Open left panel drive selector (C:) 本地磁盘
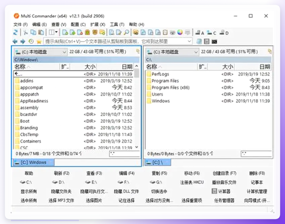This screenshot has height=224, width=285. 40,52
